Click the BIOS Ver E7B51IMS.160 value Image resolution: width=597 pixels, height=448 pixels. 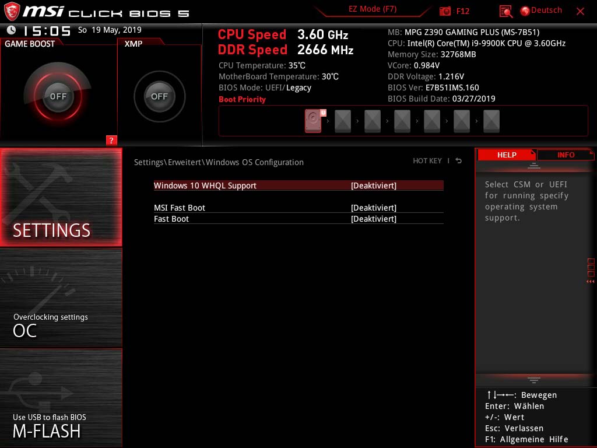[x=452, y=87]
